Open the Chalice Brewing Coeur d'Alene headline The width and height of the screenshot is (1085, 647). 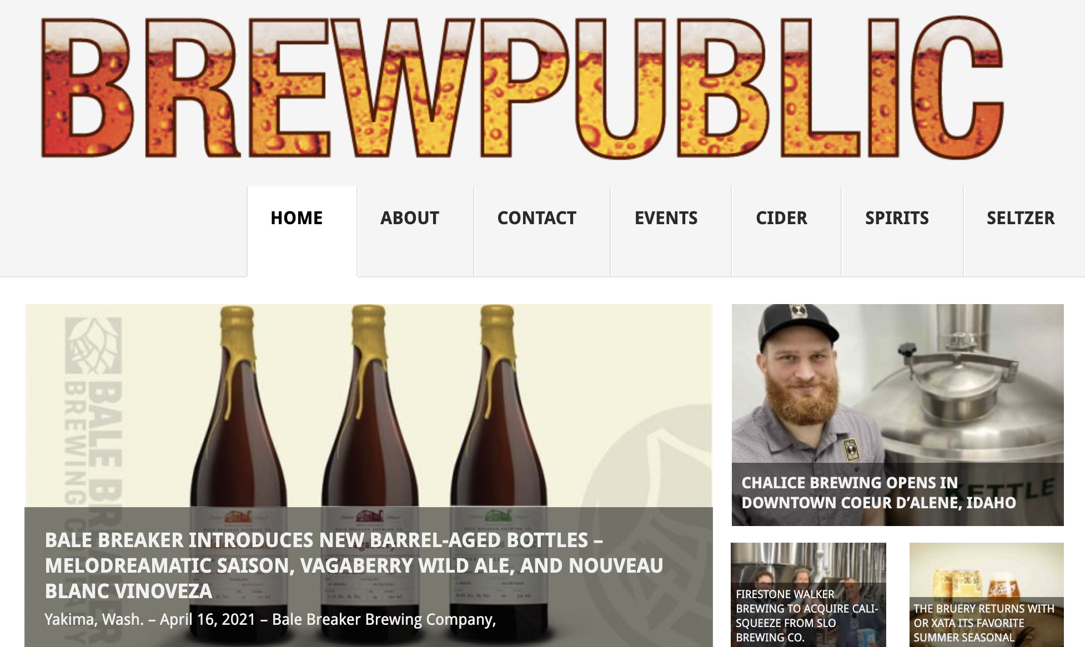pyautogui.click(x=878, y=493)
